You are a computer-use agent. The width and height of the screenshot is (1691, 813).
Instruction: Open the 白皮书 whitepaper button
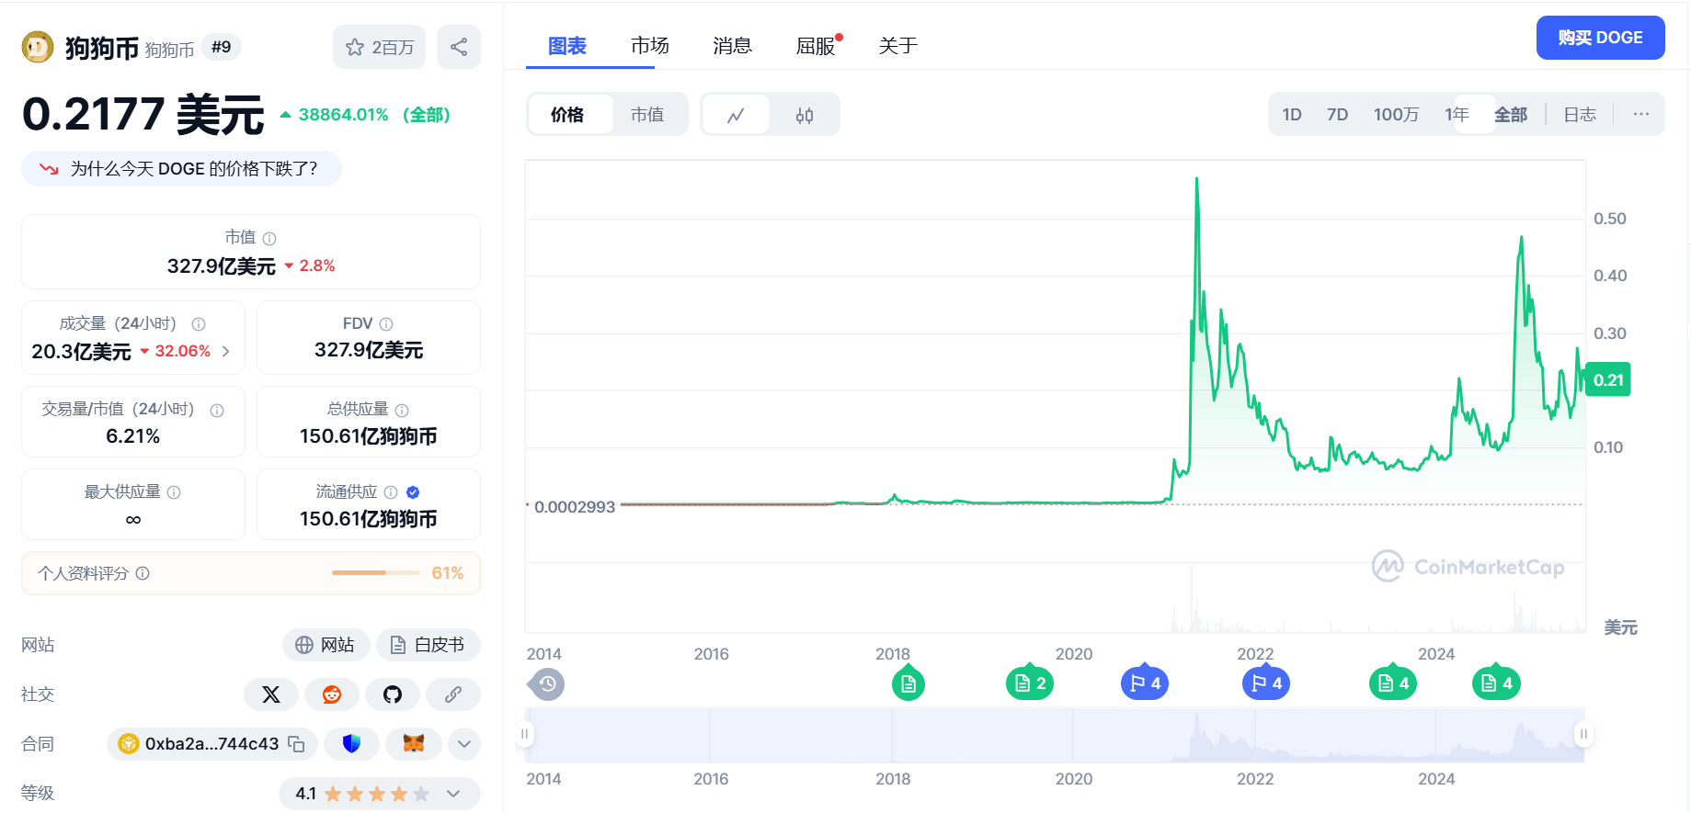[x=428, y=645]
